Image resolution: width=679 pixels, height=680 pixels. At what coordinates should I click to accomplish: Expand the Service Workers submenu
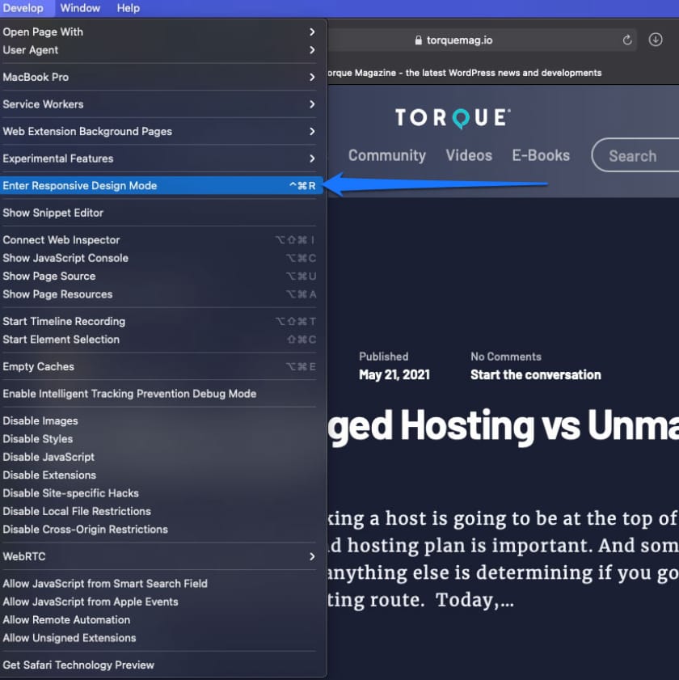(x=158, y=104)
